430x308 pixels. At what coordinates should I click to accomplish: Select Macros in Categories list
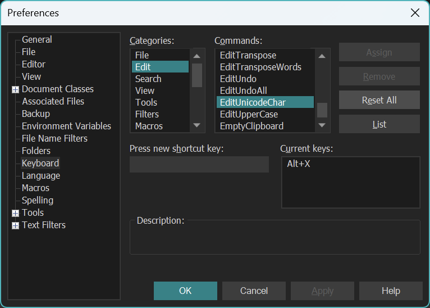click(149, 126)
